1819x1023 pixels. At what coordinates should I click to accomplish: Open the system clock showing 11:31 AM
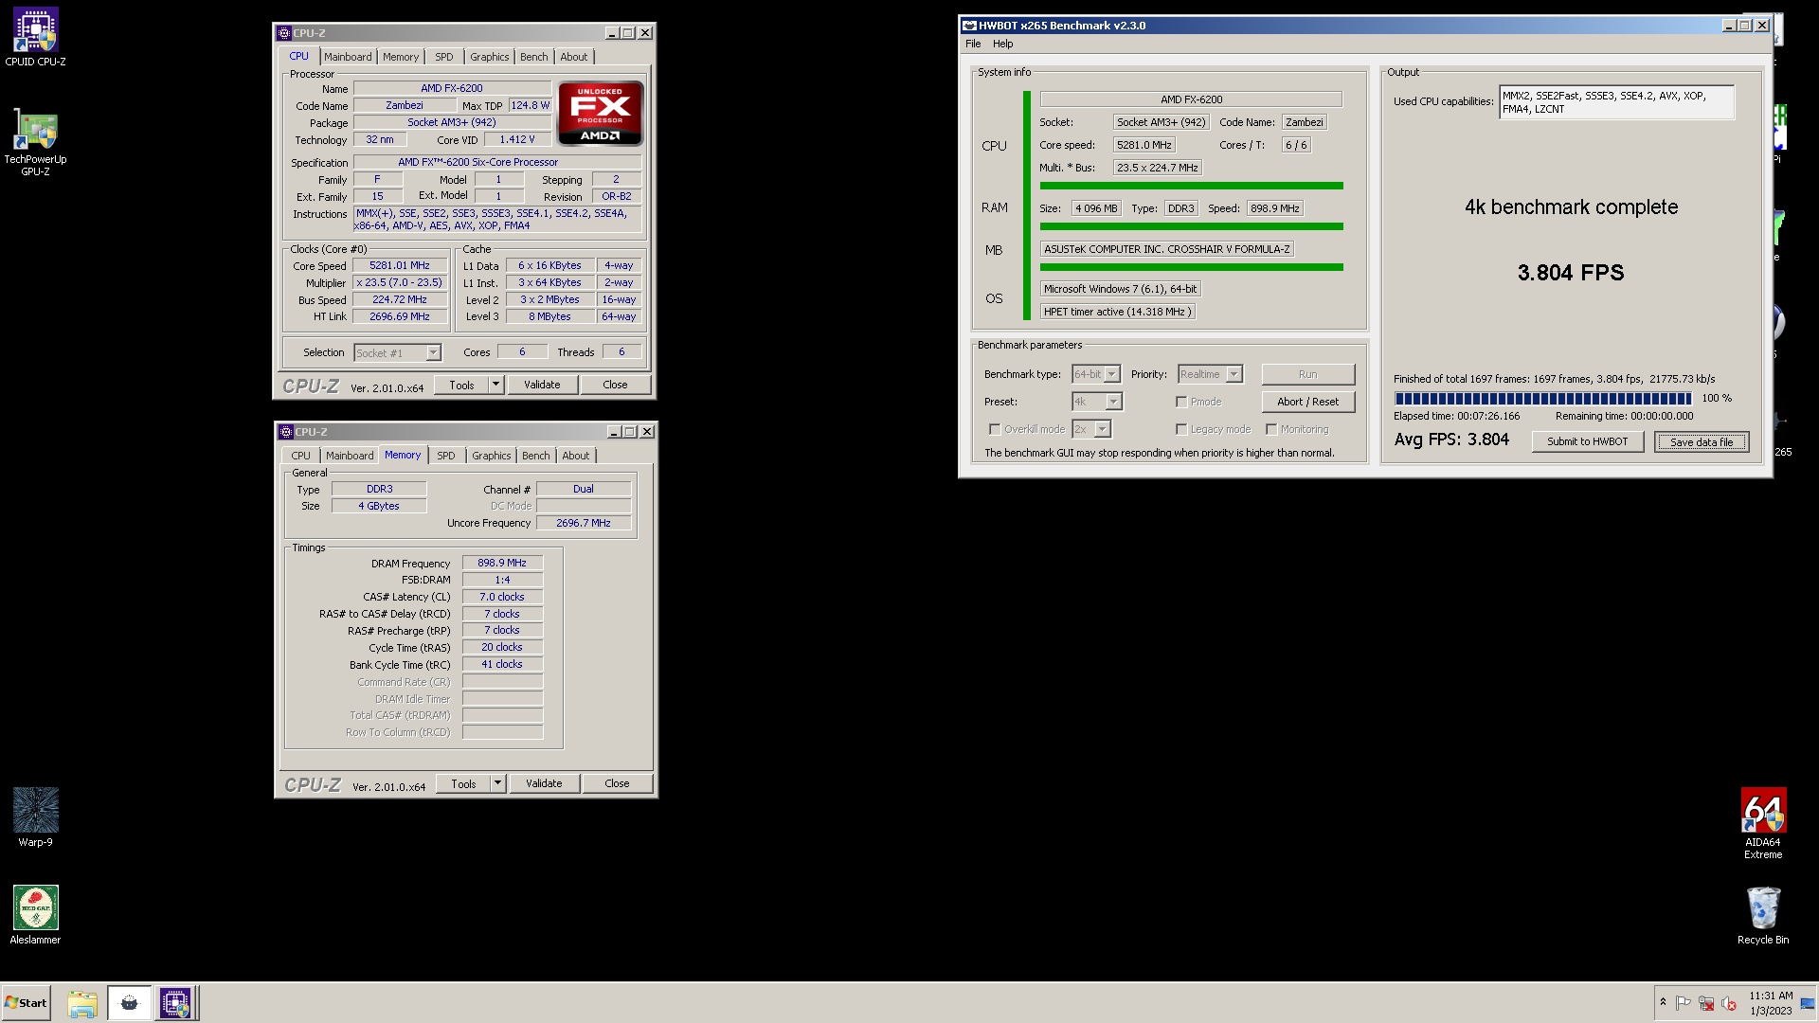tap(1771, 1003)
